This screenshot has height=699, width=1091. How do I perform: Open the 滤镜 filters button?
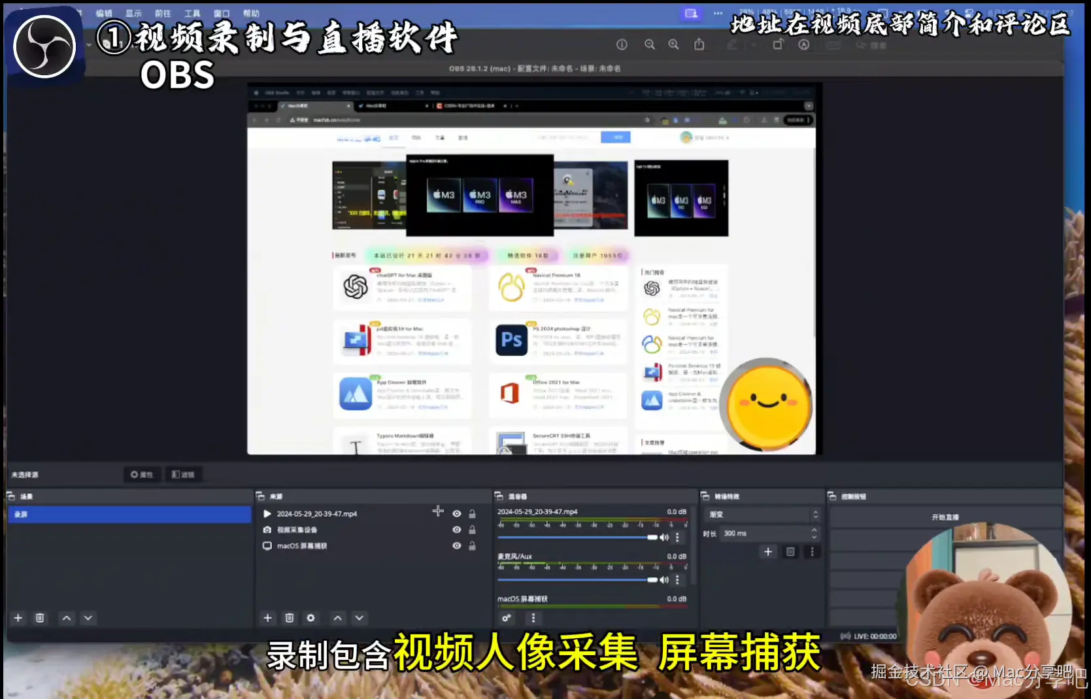click(183, 474)
